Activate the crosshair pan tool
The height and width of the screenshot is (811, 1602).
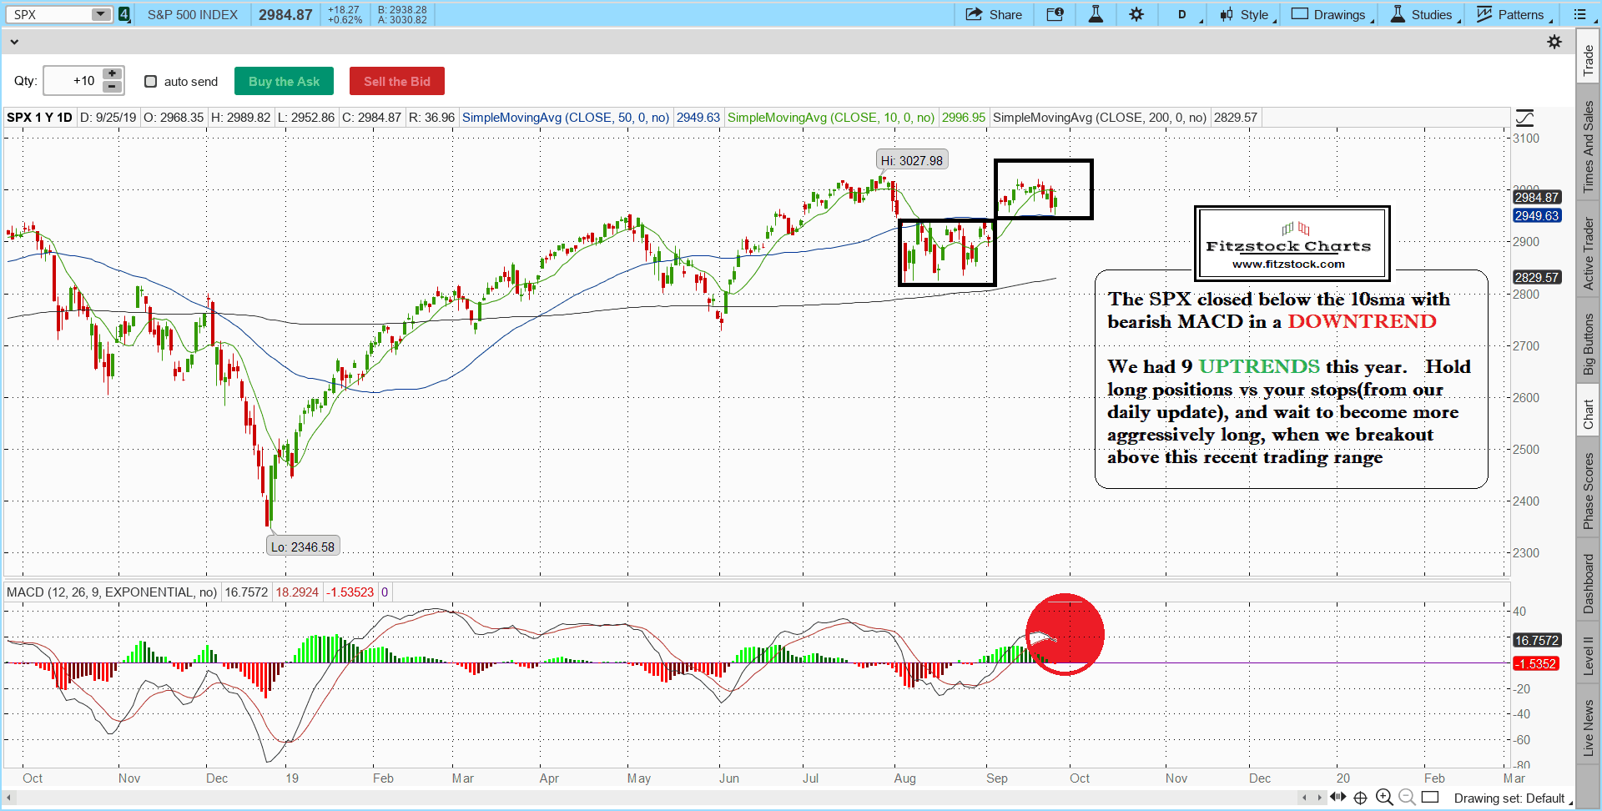1360,798
